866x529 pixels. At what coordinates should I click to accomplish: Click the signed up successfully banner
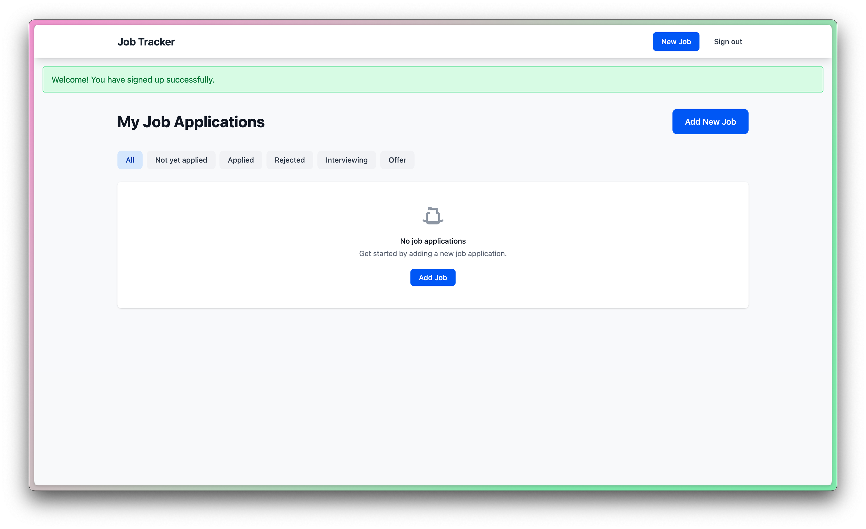click(433, 80)
